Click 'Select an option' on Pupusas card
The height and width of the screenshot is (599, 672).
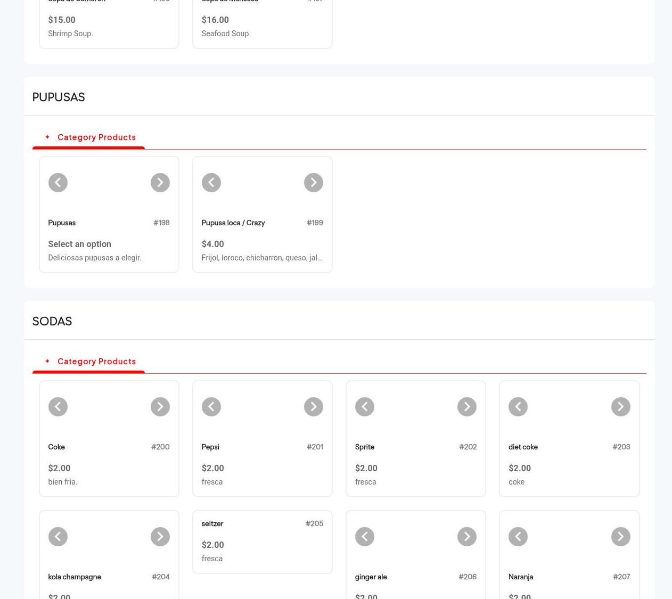pyautogui.click(x=79, y=244)
